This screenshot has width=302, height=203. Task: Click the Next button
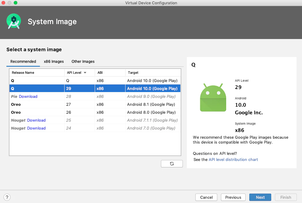[x=260, y=197]
